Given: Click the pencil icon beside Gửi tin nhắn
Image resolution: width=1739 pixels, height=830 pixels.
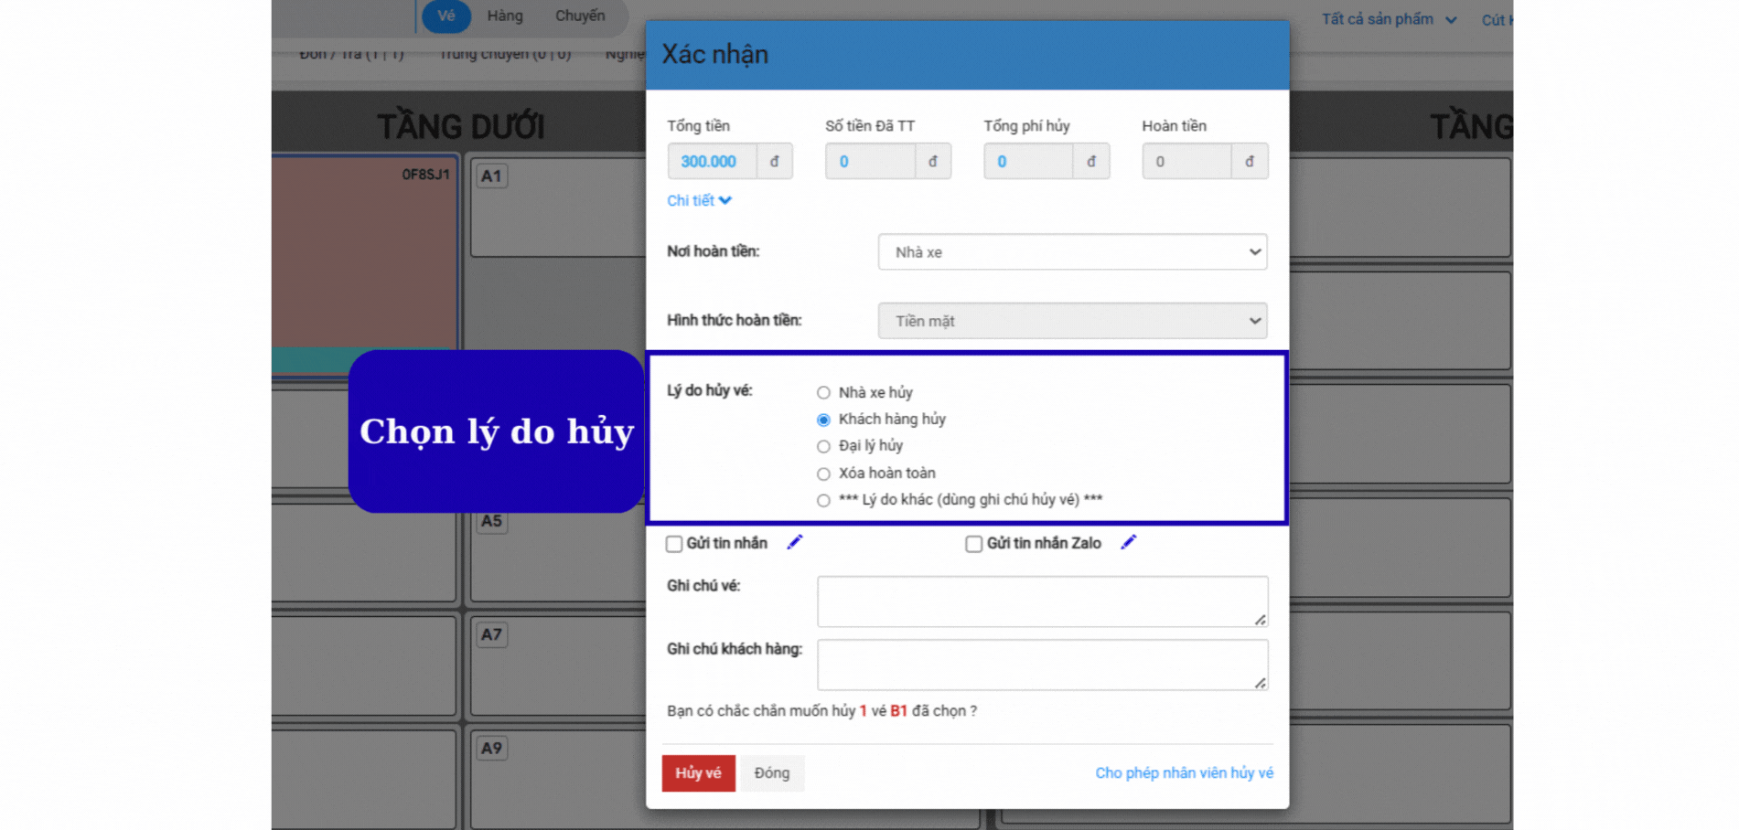Looking at the screenshot, I should coord(794,543).
